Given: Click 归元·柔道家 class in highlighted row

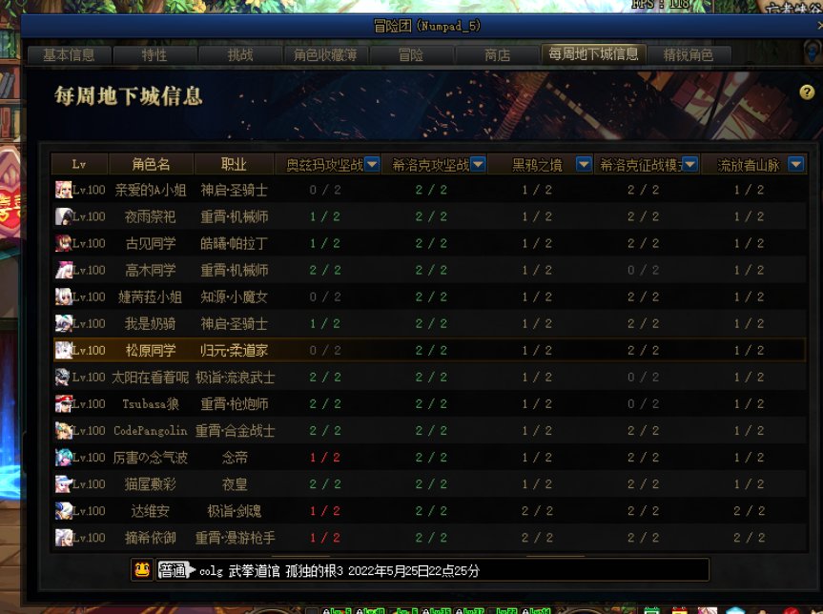Looking at the screenshot, I should (234, 351).
